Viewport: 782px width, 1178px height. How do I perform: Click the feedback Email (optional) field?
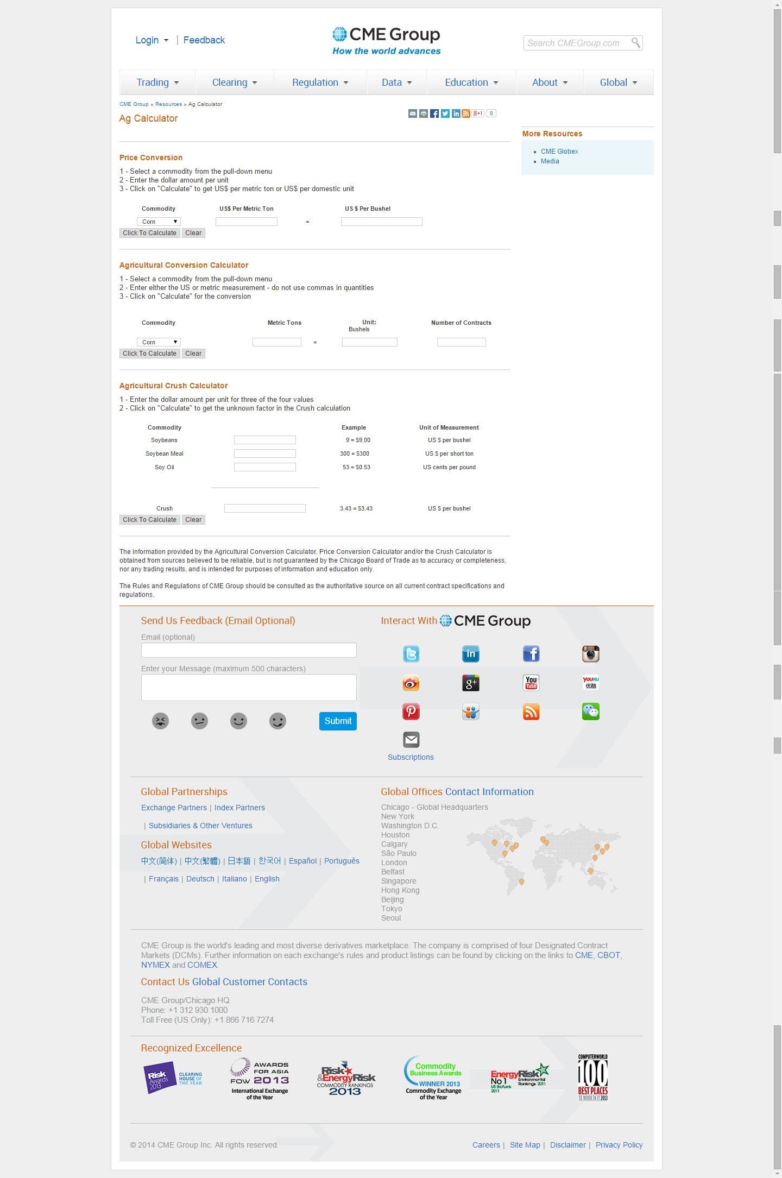coord(249,650)
